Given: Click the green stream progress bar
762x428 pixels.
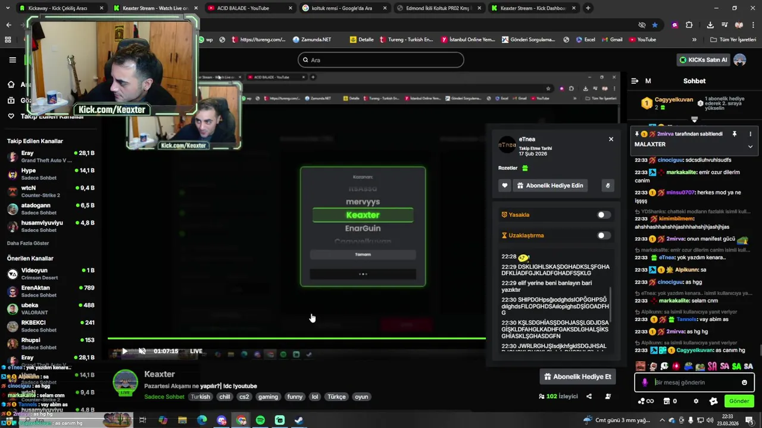Looking at the screenshot, I should click(x=296, y=338).
